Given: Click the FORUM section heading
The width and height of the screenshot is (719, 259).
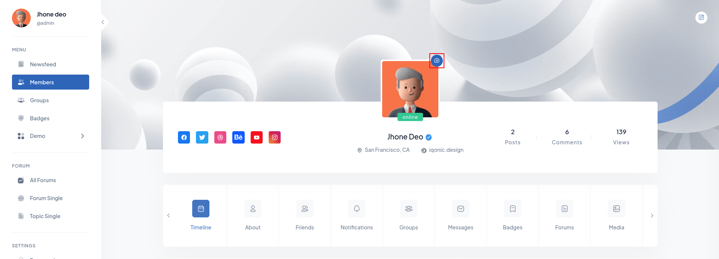Looking at the screenshot, I should click(x=21, y=166).
